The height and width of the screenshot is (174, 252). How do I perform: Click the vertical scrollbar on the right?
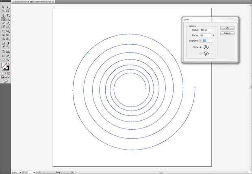(x=250, y=87)
